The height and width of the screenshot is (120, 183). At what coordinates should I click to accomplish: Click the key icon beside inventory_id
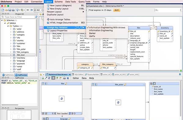click(158, 31)
